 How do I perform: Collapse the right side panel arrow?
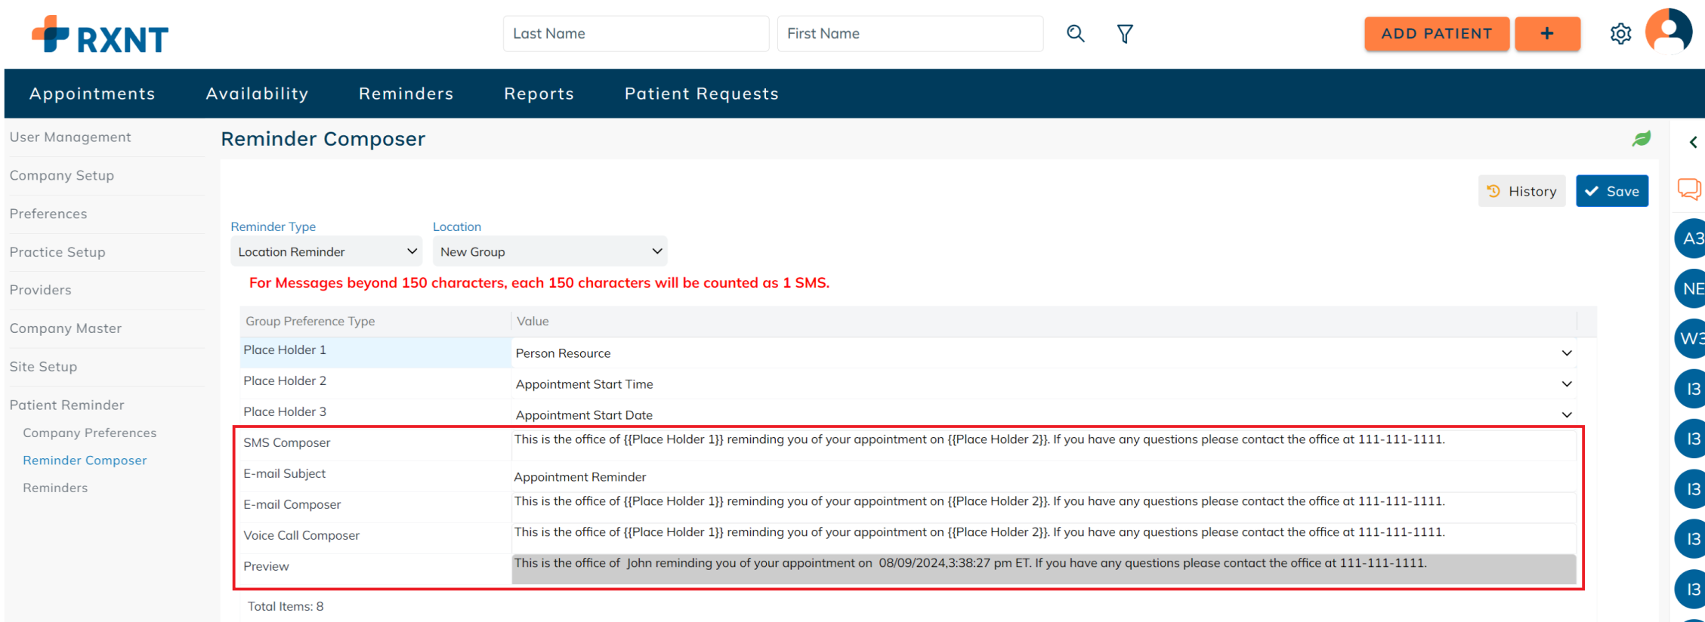(x=1693, y=142)
